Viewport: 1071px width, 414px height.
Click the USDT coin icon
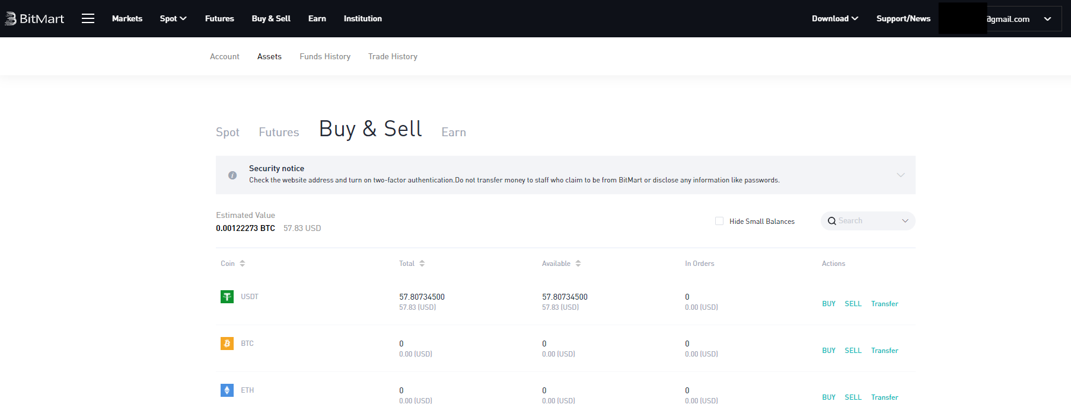(227, 297)
